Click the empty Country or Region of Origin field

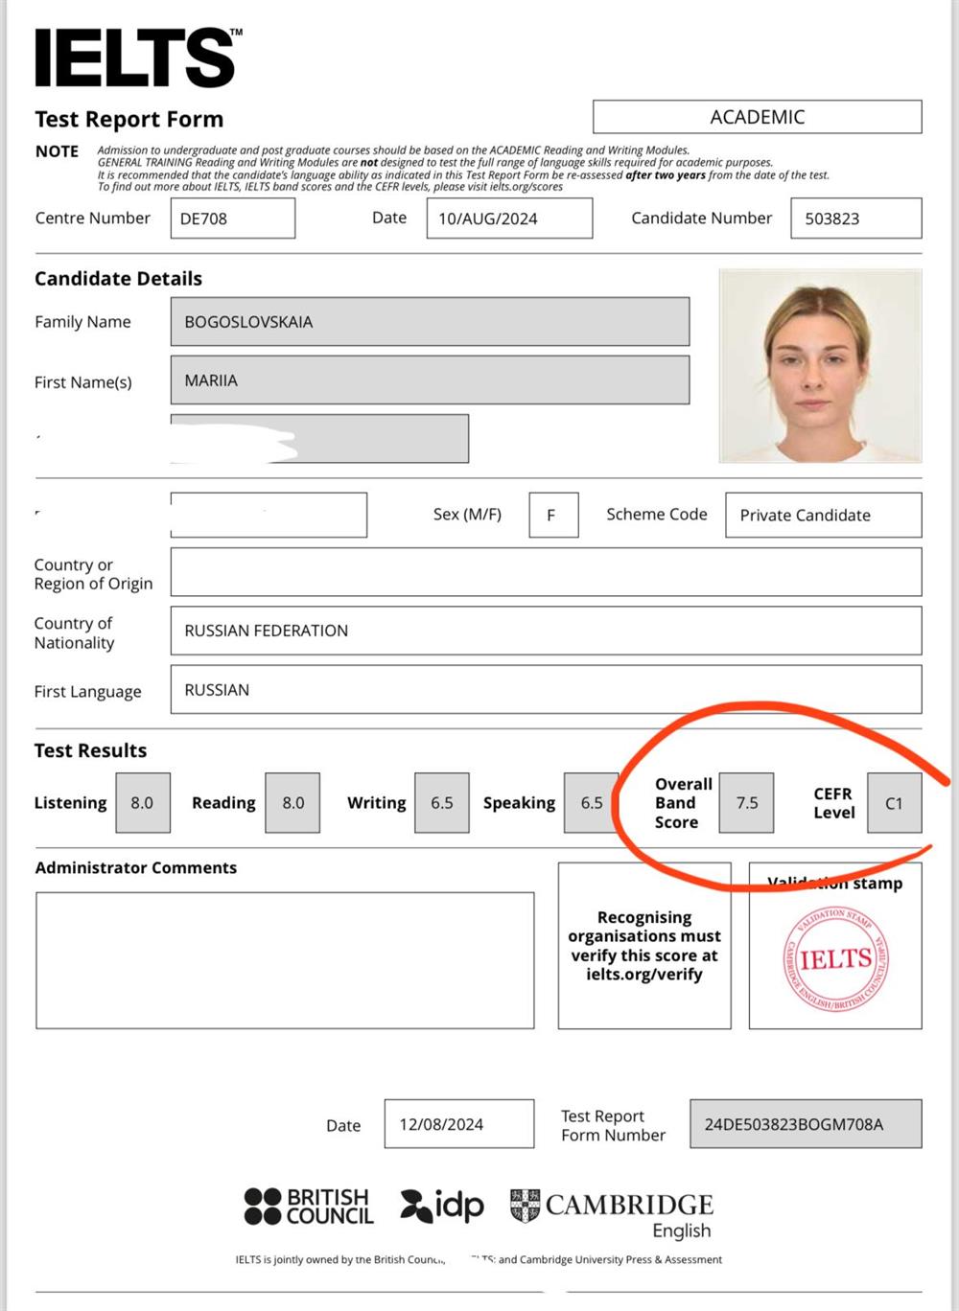pos(546,572)
